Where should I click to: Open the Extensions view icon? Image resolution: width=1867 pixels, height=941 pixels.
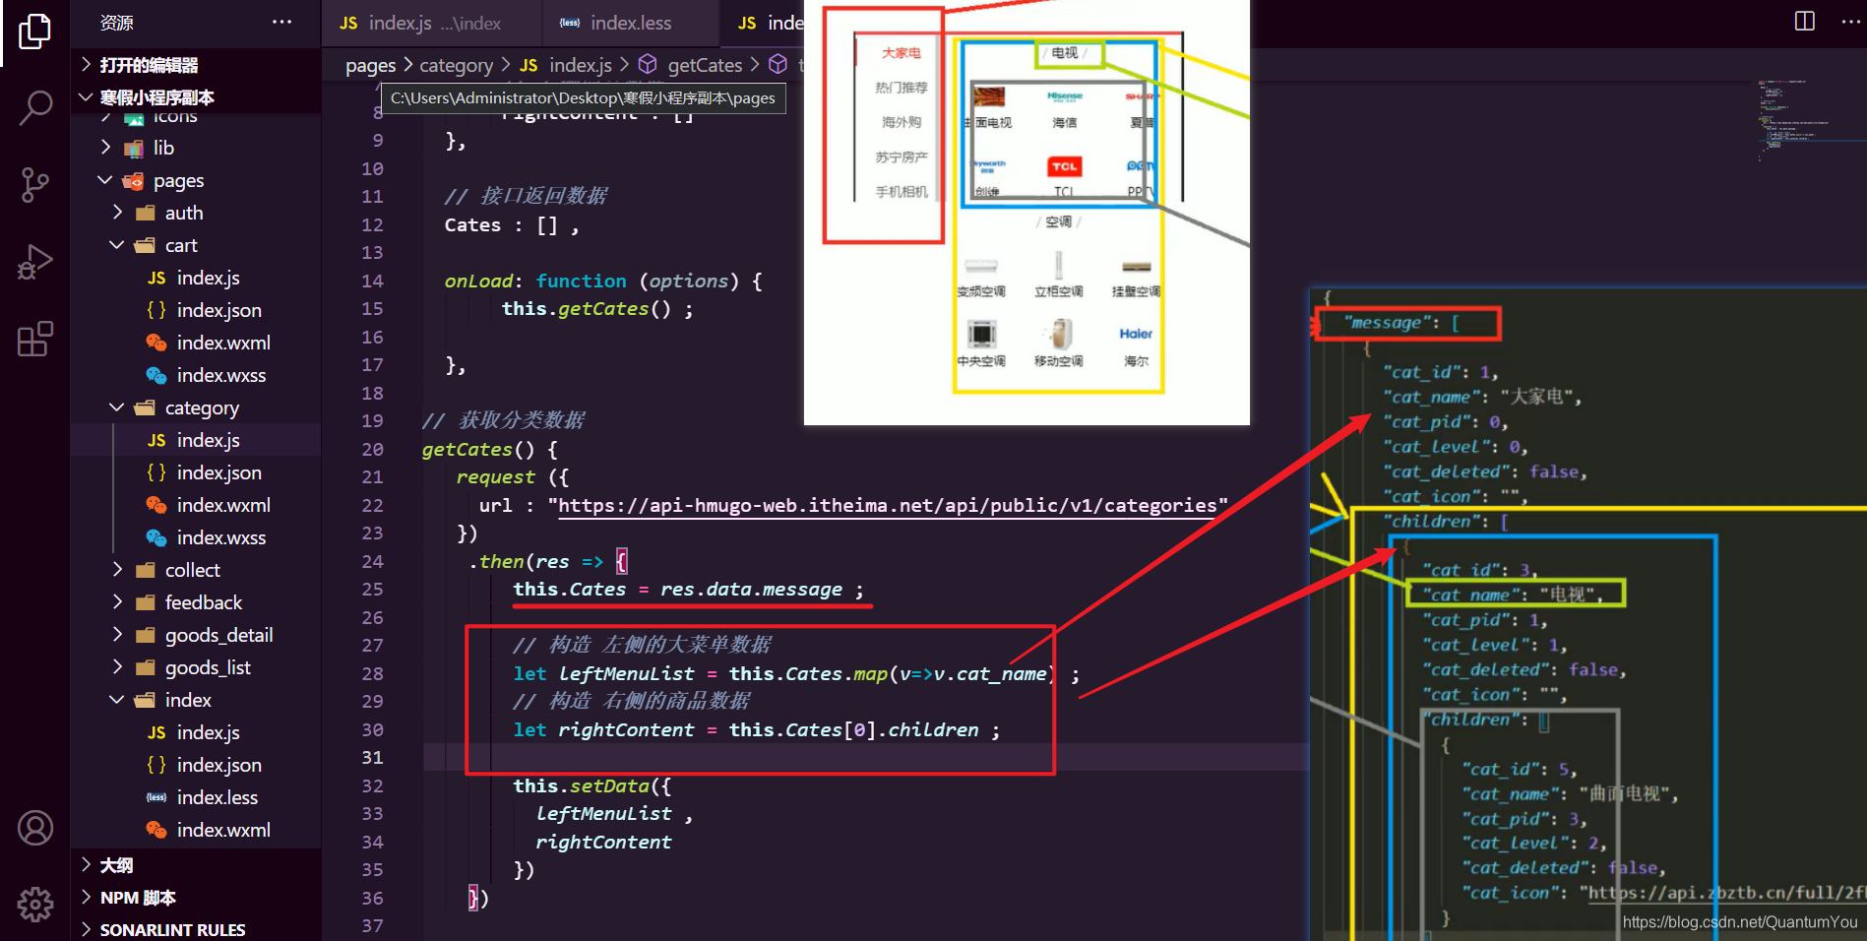click(x=34, y=339)
